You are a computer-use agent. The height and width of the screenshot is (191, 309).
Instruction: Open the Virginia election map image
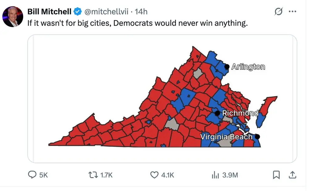tap(162, 98)
